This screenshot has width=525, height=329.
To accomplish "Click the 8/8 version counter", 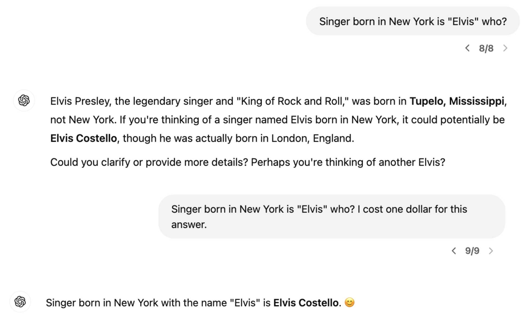I will [486, 49].
